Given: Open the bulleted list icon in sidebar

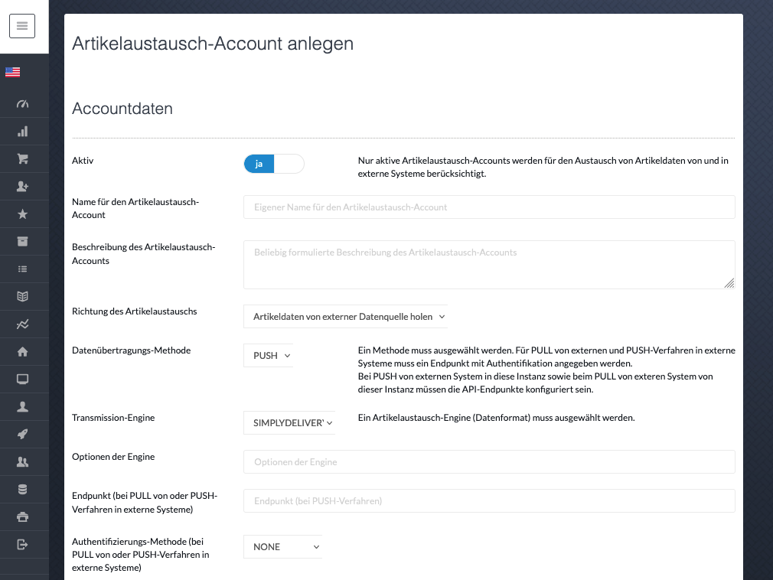Looking at the screenshot, I should pos(23,269).
